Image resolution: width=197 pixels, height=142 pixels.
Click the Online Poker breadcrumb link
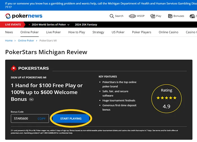[x=26, y=41]
